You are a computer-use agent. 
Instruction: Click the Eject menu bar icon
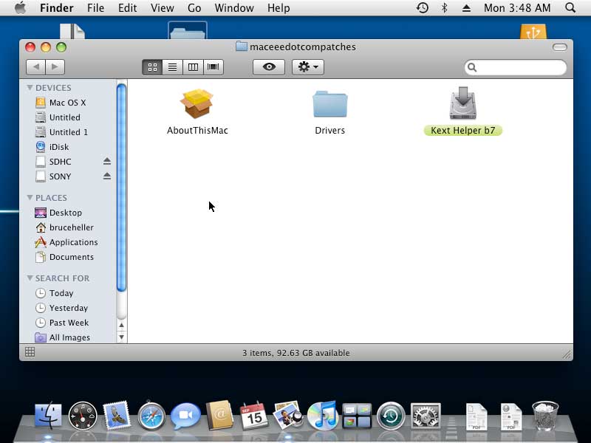(466, 8)
